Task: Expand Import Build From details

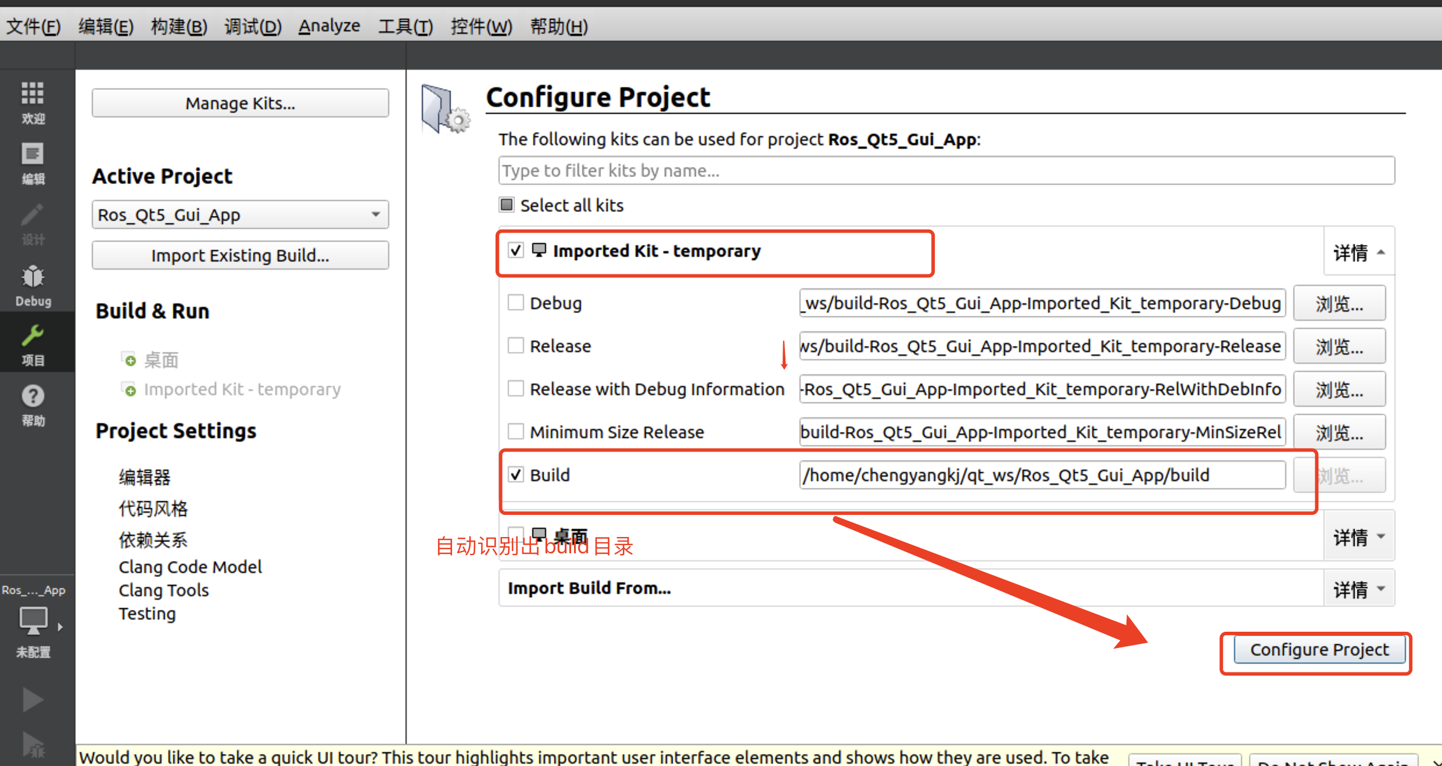Action: (1358, 589)
